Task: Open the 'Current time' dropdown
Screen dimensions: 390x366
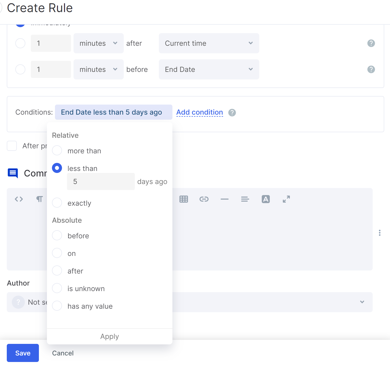Action: pos(209,43)
